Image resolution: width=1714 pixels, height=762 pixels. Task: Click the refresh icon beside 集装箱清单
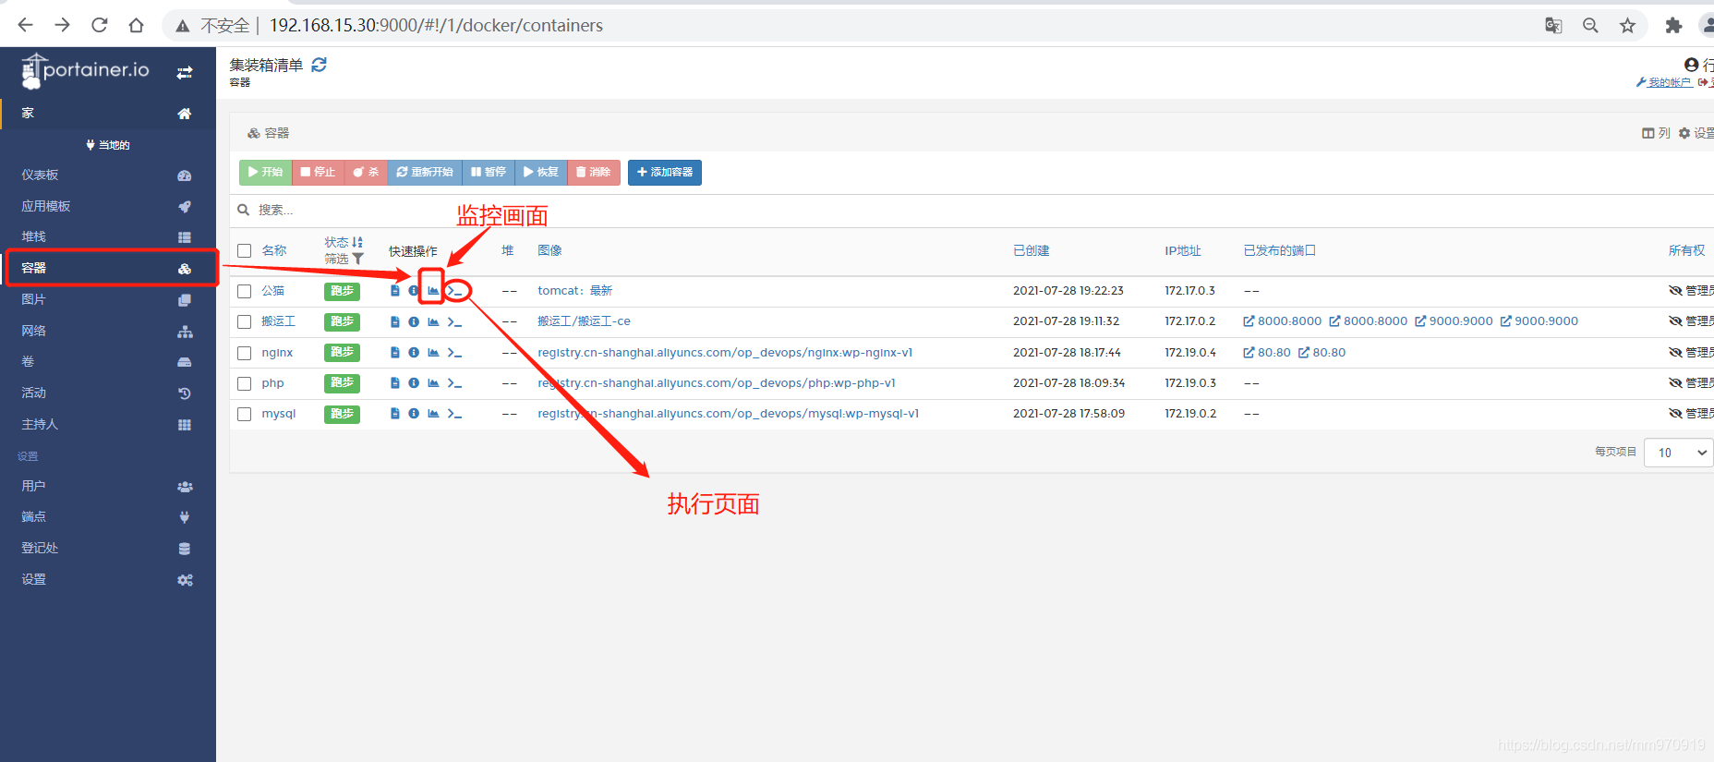[320, 65]
